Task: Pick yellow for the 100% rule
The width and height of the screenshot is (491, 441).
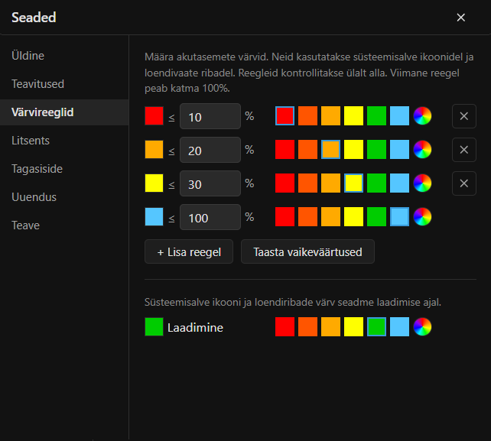Action: [x=353, y=216]
